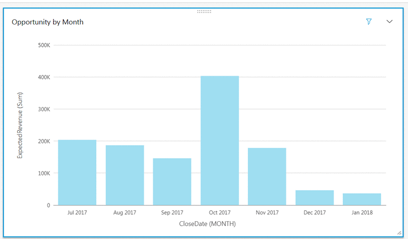Click the Opportunity by Month title

pyautogui.click(x=47, y=22)
